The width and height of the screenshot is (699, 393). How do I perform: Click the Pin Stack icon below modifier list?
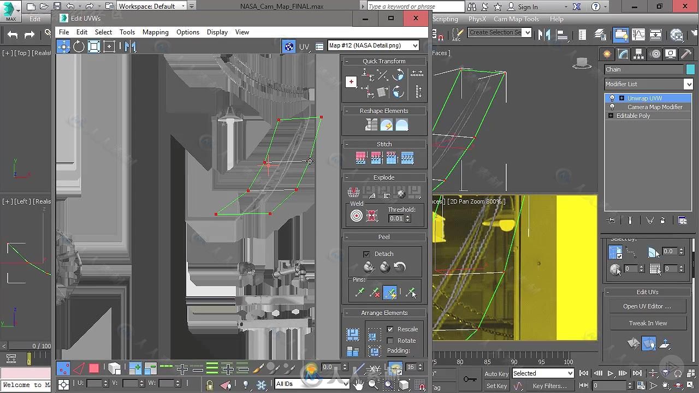pyautogui.click(x=611, y=221)
